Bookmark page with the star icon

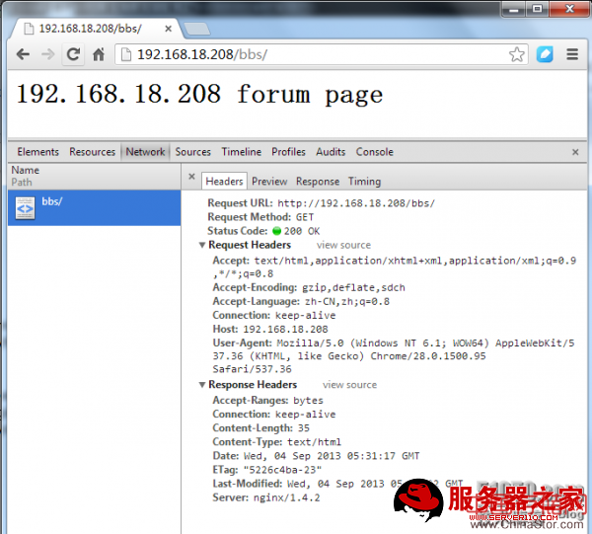click(516, 55)
